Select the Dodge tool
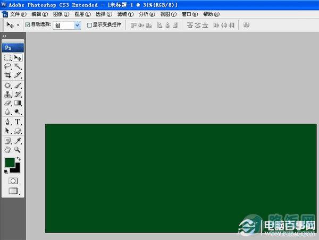Viewport: 319px width, 240px height. [18, 112]
